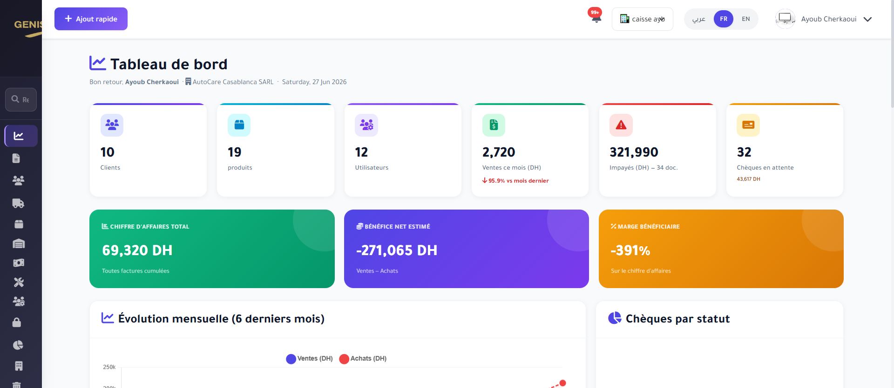The image size is (894, 388).
Task: Click the -391% profit margin figure
Action: pos(630,250)
